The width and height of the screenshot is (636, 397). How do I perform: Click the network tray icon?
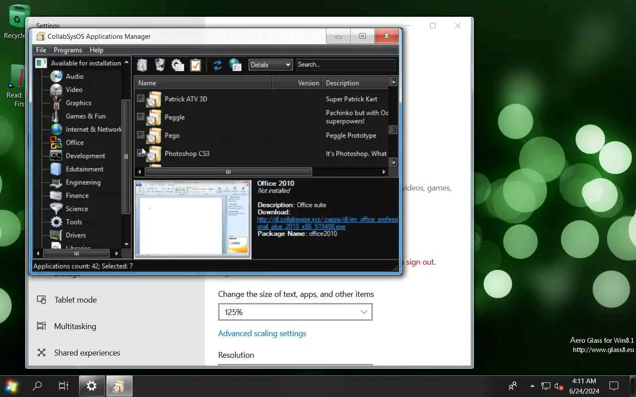(546, 386)
